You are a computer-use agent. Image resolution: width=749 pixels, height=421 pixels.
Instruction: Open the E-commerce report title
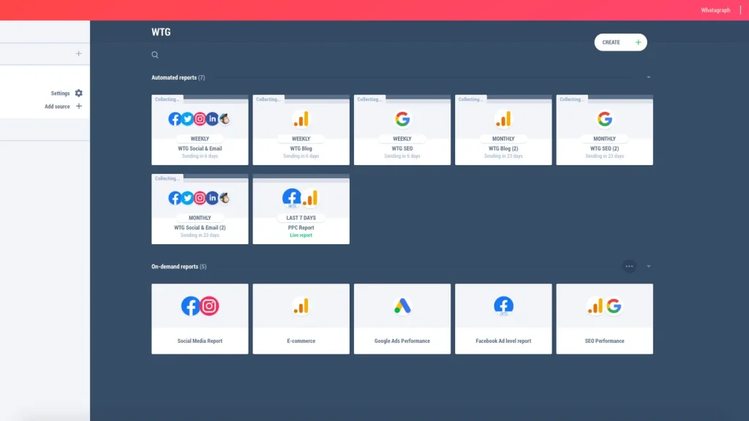pyautogui.click(x=301, y=341)
